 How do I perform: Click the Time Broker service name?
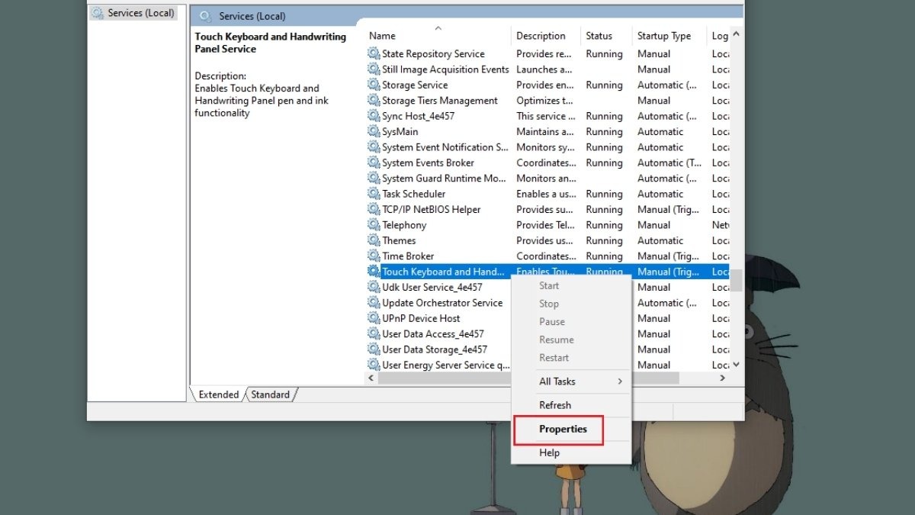click(x=408, y=256)
